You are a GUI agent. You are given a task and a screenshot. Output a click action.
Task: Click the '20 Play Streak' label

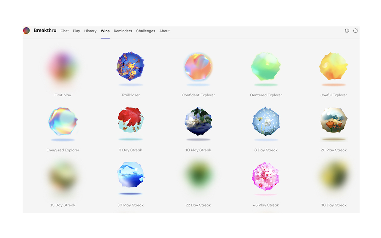coord(334,150)
